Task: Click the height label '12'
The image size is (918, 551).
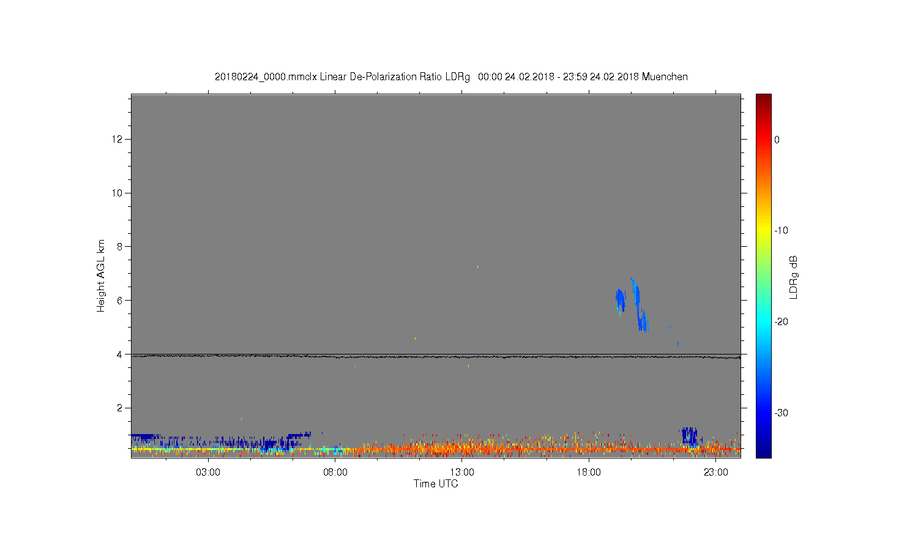Action: coord(118,140)
